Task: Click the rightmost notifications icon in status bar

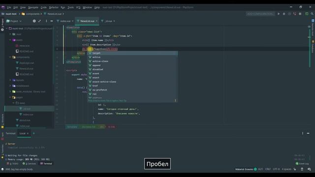Action: [x=309, y=169]
